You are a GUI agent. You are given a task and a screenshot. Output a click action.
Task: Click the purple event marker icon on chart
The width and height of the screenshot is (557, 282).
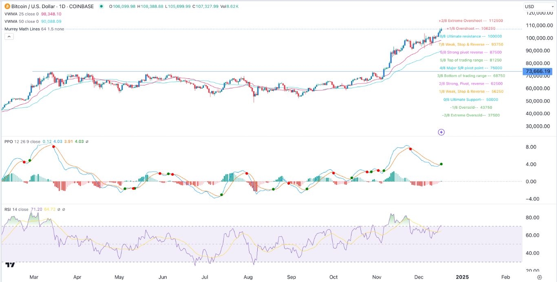(x=441, y=132)
